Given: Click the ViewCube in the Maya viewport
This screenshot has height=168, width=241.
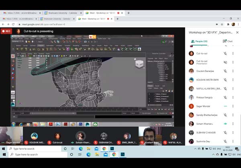Looking at the screenshot, I should [x=139, y=64].
